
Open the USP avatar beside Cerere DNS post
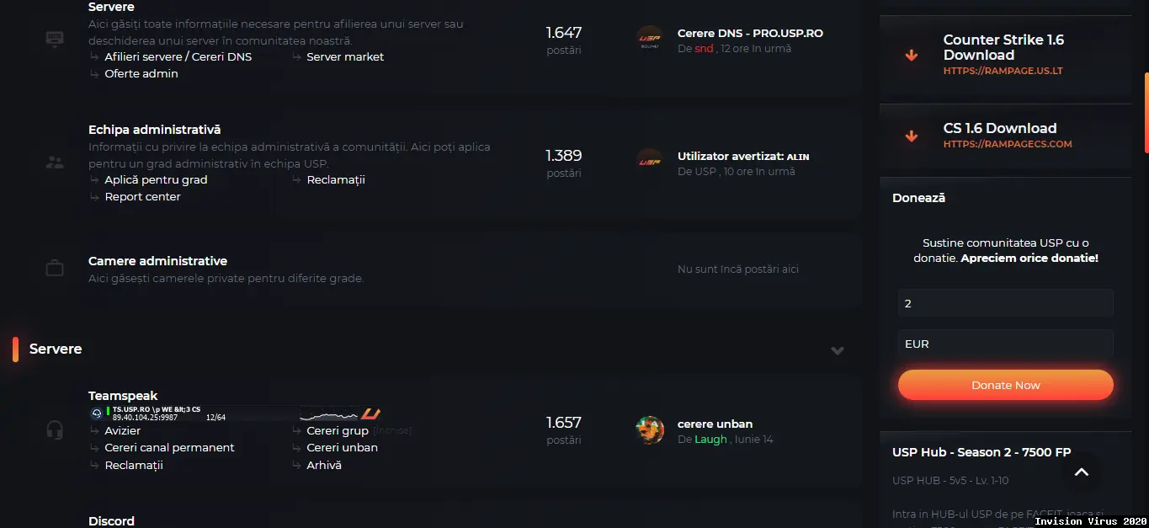click(650, 40)
